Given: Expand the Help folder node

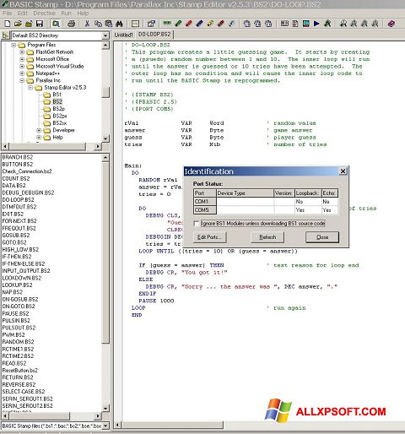Looking at the screenshot, I should point(39,138).
